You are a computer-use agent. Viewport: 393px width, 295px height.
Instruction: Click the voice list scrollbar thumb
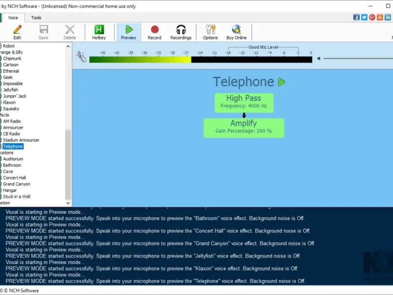click(68, 164)
